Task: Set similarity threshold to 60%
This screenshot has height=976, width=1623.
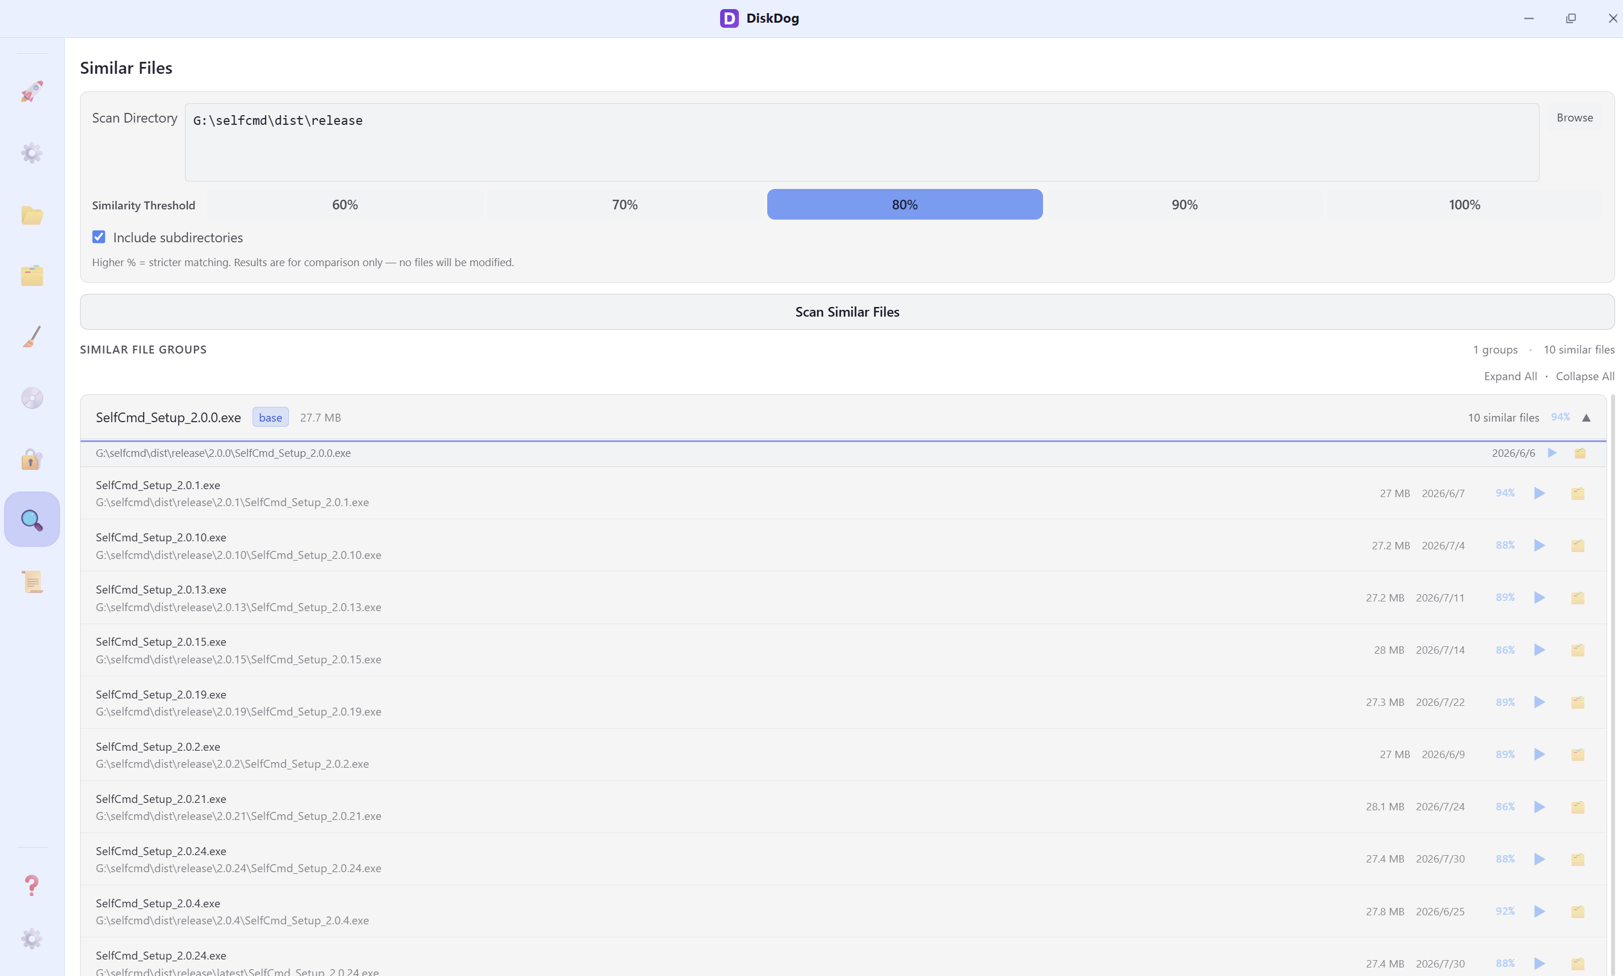Action: point(344,204)
